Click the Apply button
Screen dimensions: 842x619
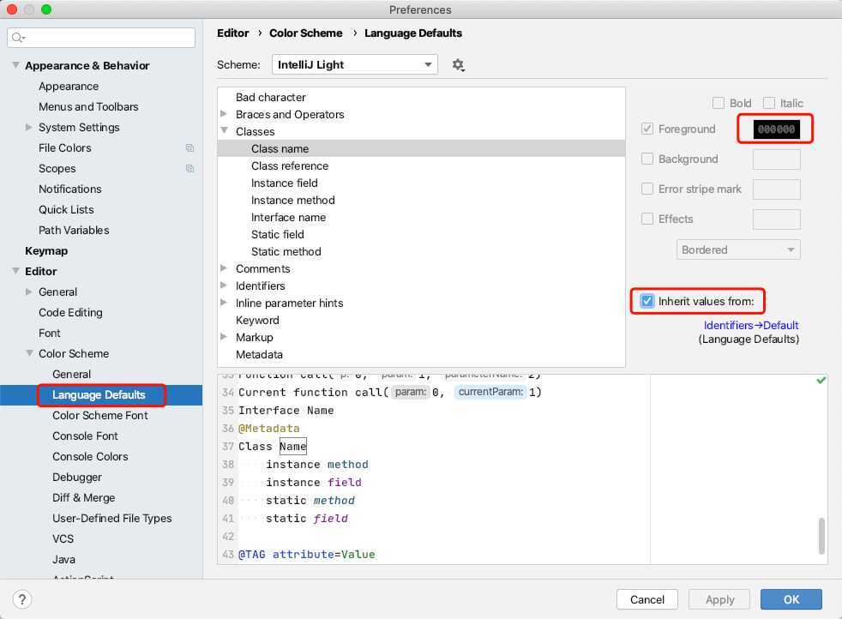click(x=719, y=599)
